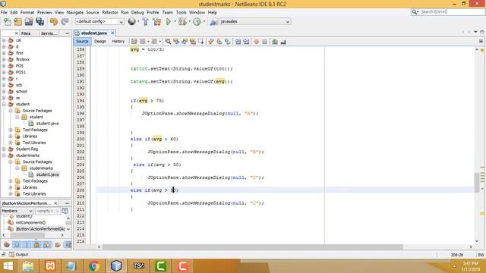Click the Clean and Build Project icon
The width and height of the screenshot is (486, 273).
coord(157,22)
